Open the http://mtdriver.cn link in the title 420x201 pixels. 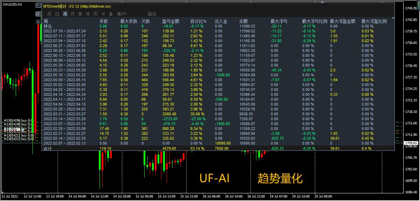(96, 6)
